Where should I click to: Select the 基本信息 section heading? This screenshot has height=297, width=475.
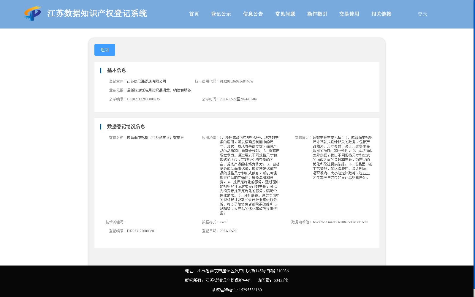pos(117,70)
